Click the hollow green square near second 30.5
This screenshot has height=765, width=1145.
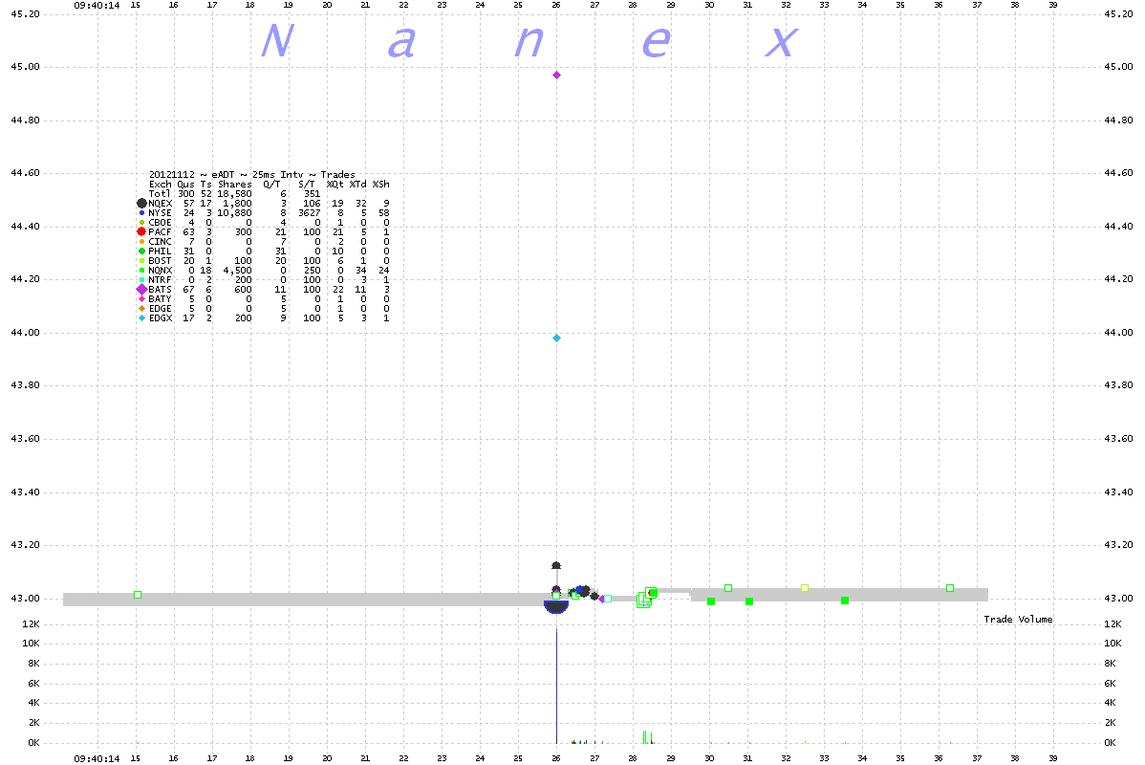[728, 588]
